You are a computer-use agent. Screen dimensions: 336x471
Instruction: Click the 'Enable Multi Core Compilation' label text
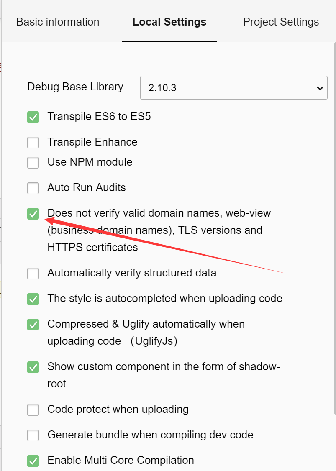121,461
